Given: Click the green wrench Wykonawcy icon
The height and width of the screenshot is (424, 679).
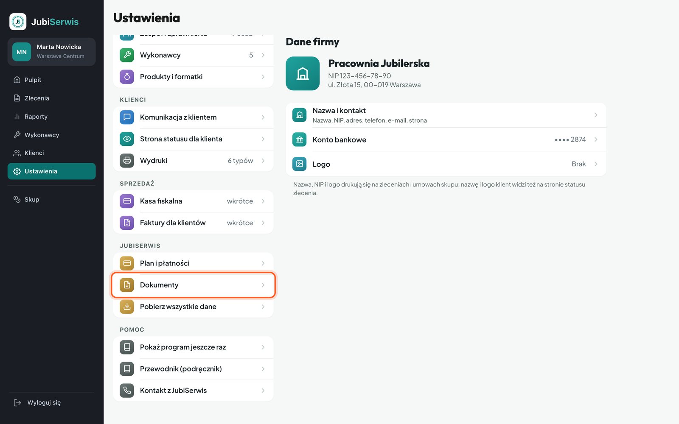Looking at the screenshot, I should (127, 55).
